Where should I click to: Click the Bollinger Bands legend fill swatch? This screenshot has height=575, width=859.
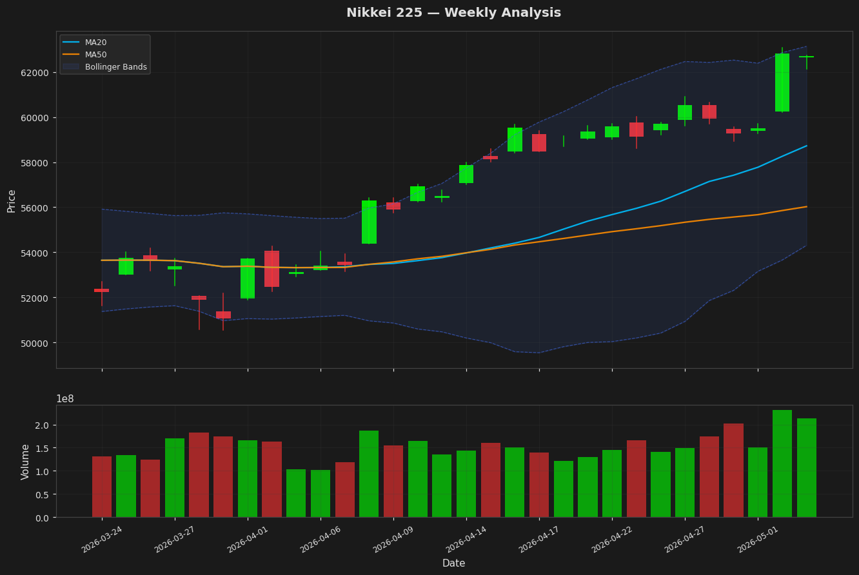click(72, 67)
